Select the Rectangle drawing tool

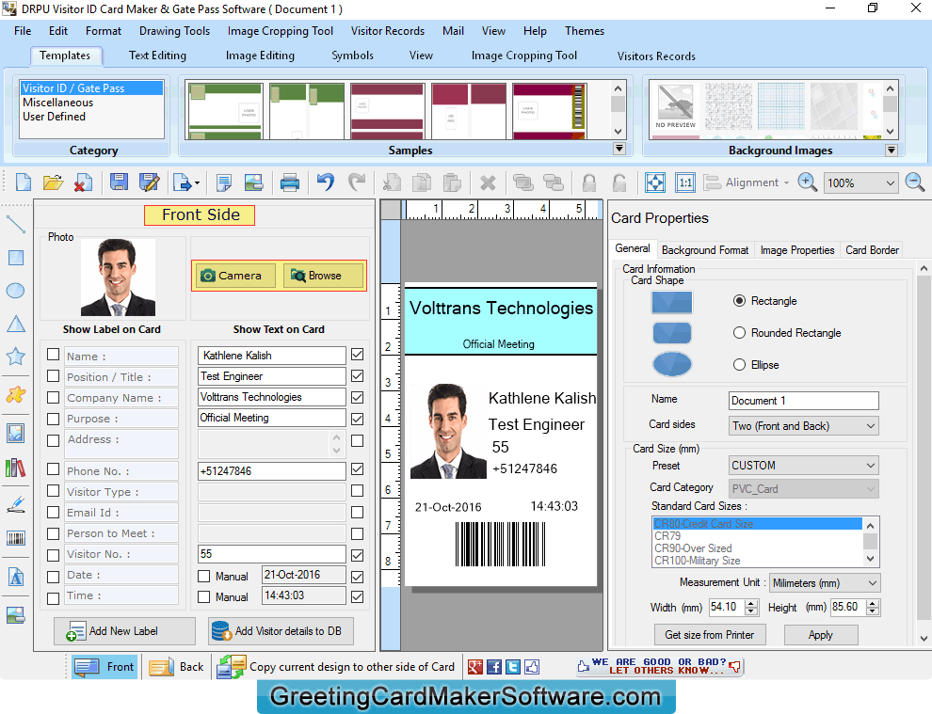(15, 258)
